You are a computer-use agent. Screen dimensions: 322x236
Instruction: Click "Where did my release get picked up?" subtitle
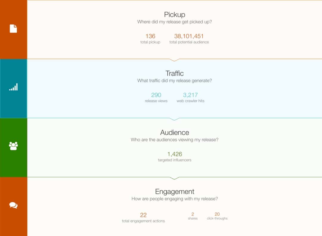click(174, 22)
